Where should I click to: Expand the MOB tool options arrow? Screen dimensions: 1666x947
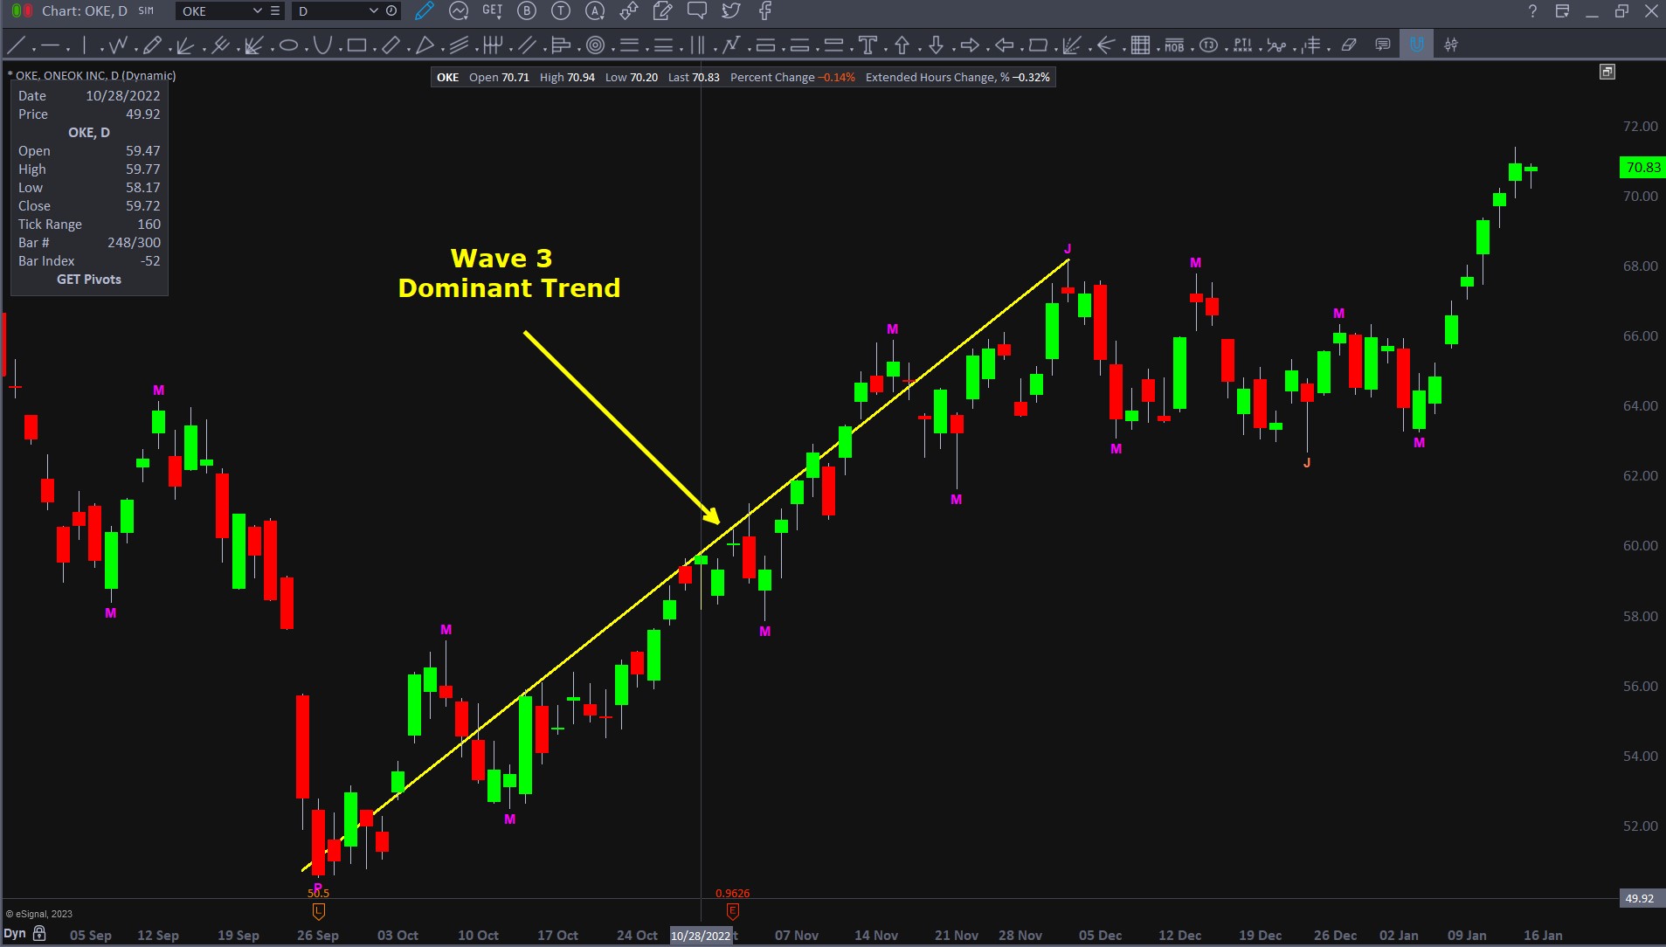(x=1192, y=50)
